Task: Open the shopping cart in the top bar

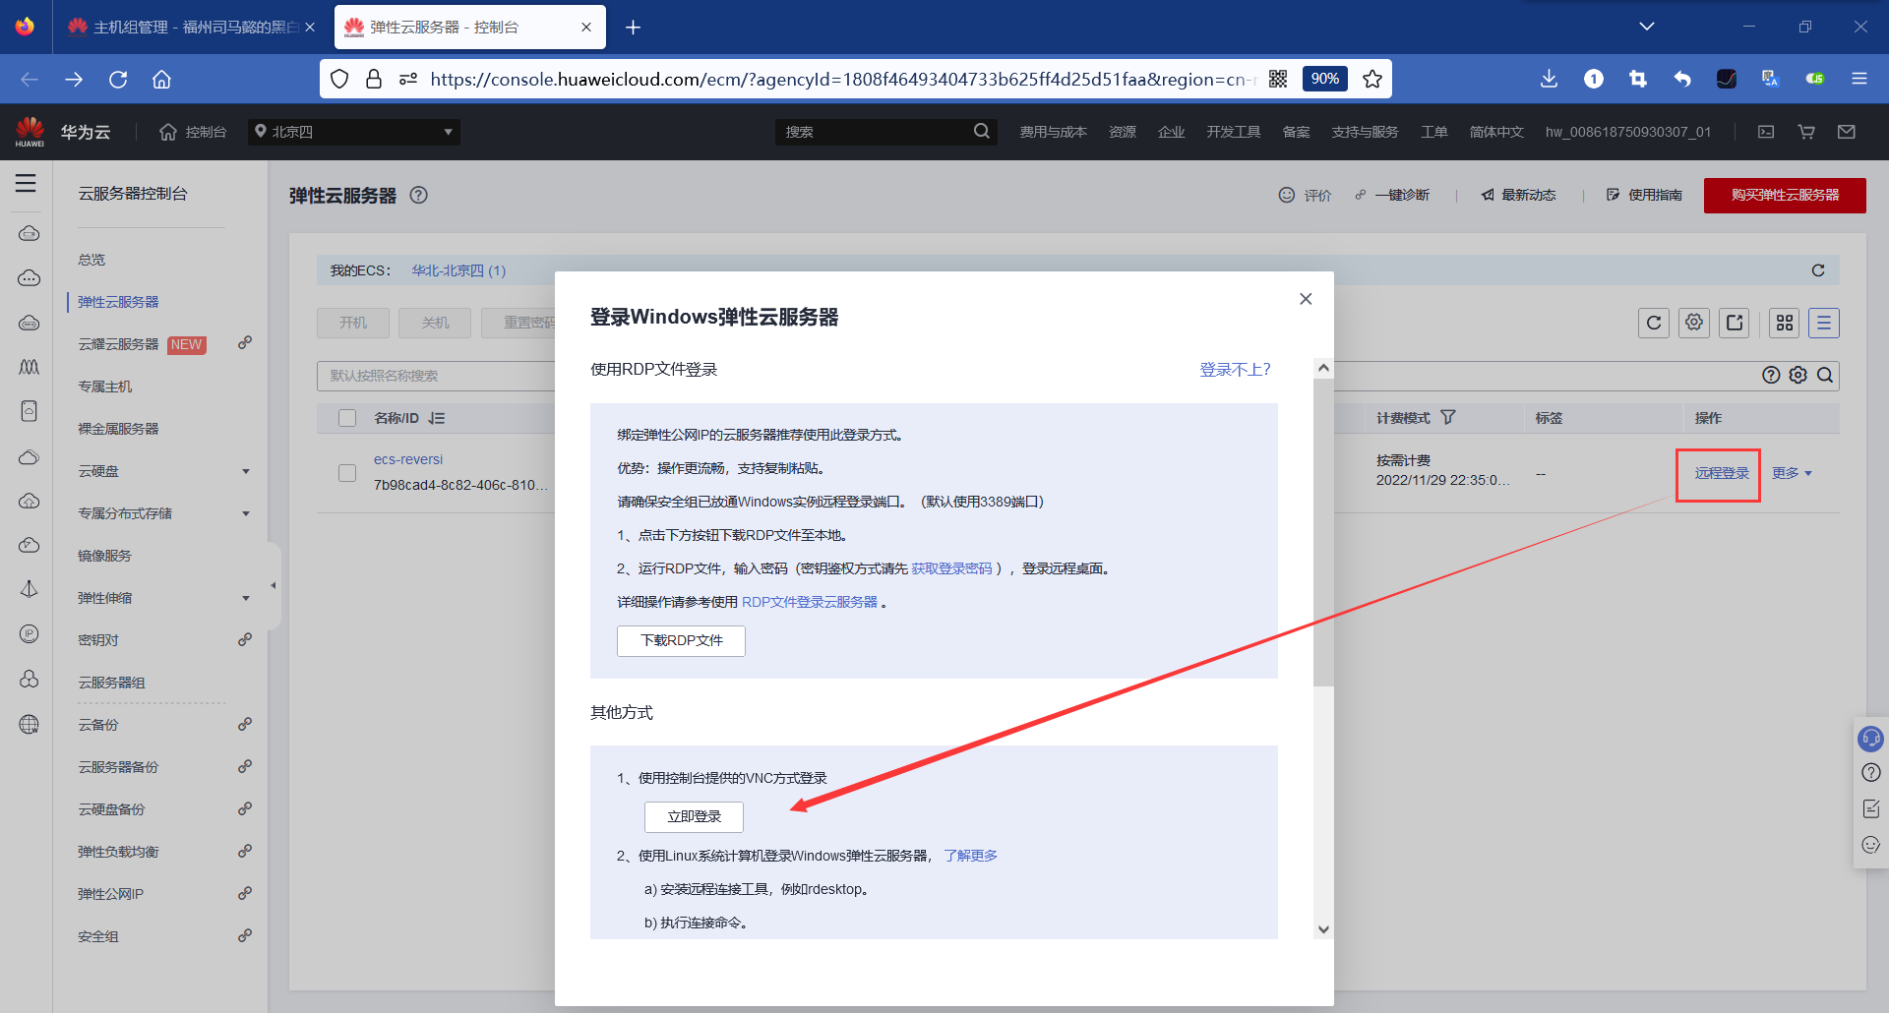Action: pyautogui.click(x=1806, y=132)
